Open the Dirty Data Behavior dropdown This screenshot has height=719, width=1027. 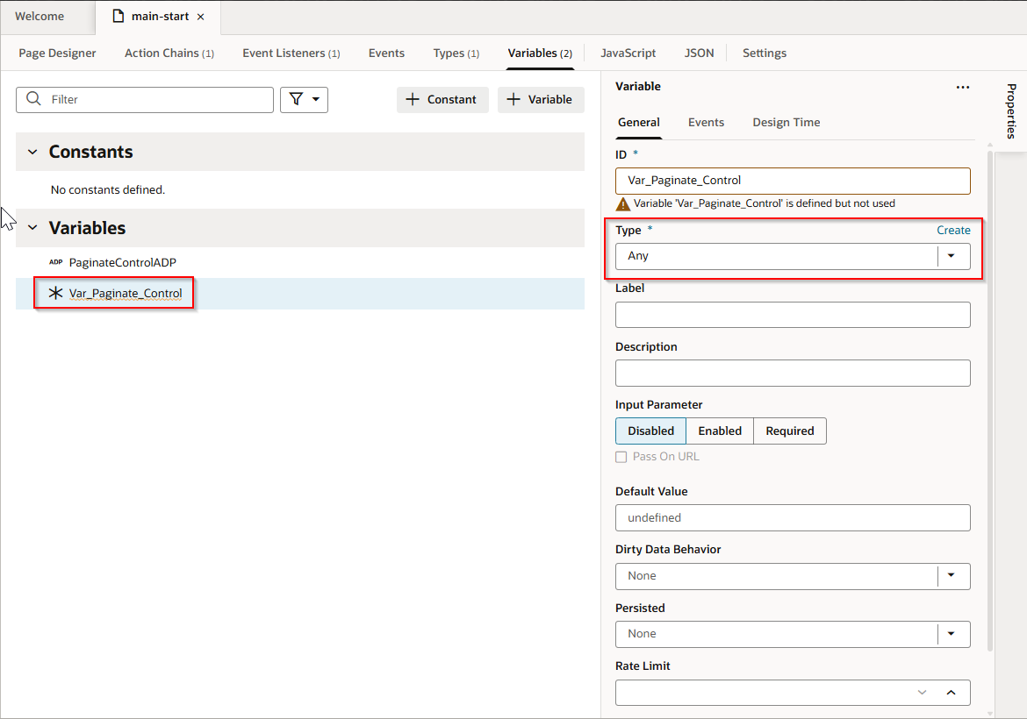pyautogui.click(x=951, y=576)
